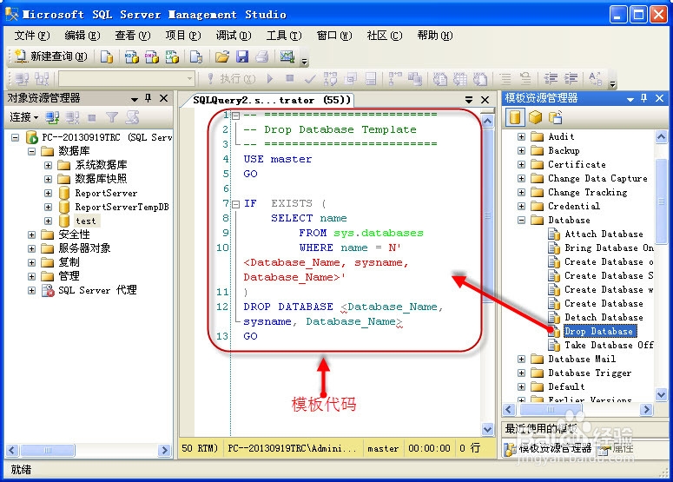Screen dimensions: 673x482
Task: Select the Take Database Offline template
Action: tap(609, 346)
